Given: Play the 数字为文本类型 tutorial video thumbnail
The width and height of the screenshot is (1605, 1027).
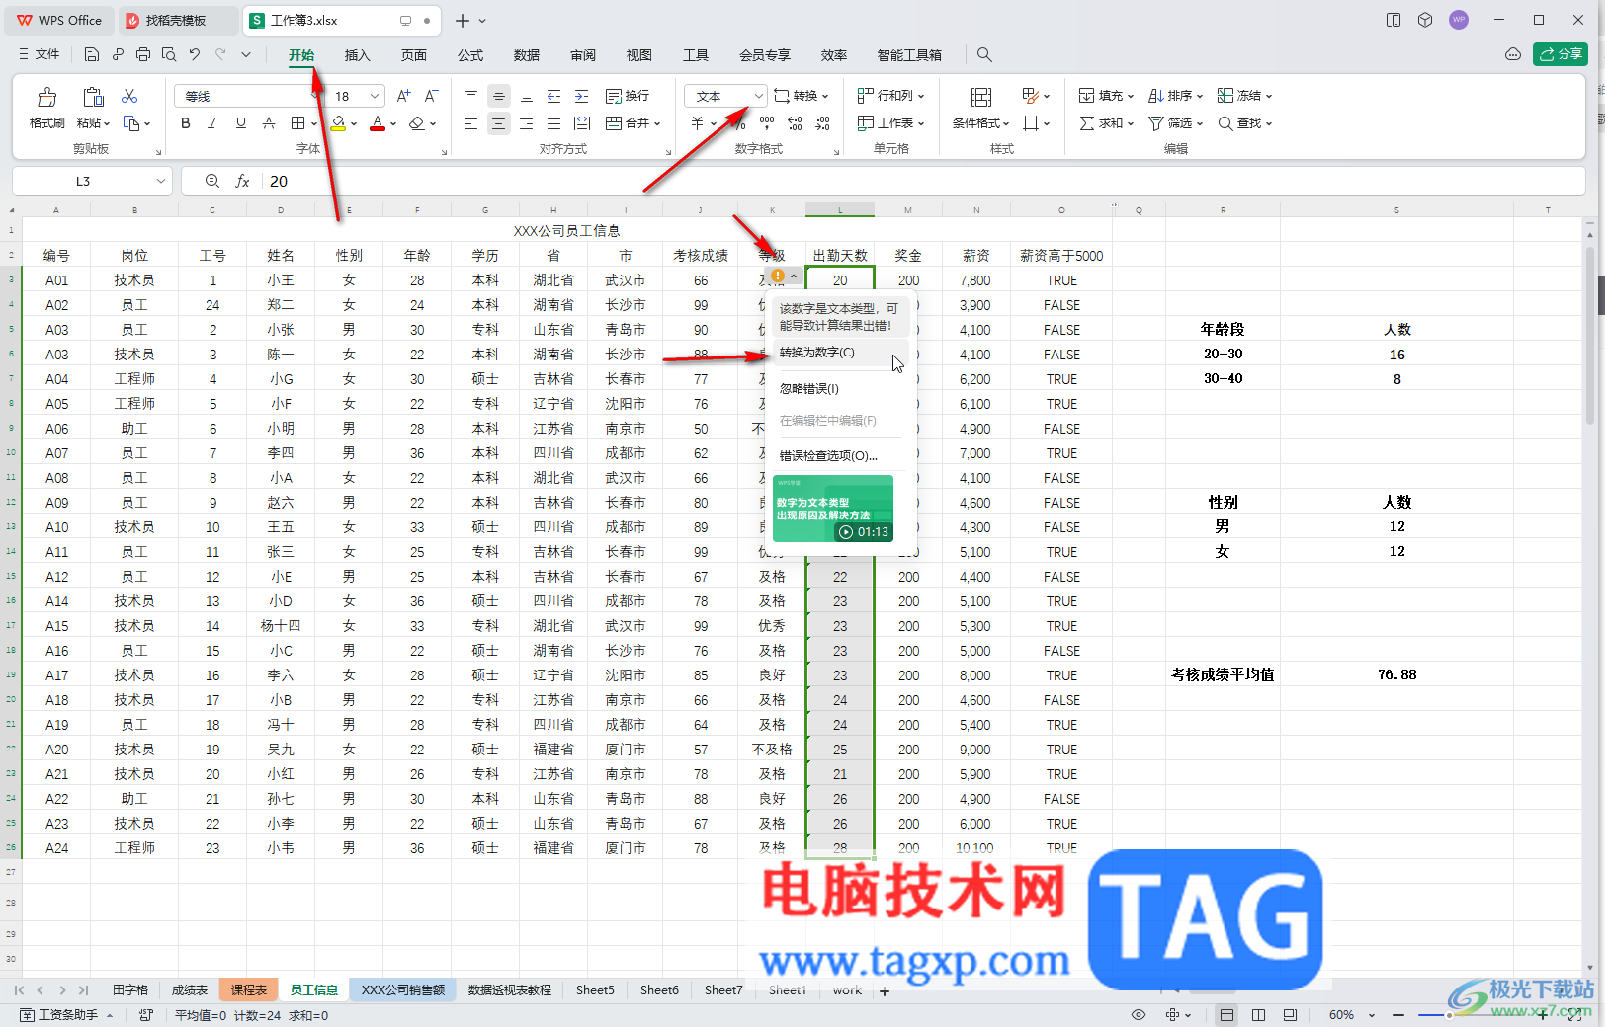Looking at the screenshot, I should click(x=833, y=510).
